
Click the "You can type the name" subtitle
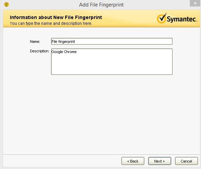click(x=51, y=23)
